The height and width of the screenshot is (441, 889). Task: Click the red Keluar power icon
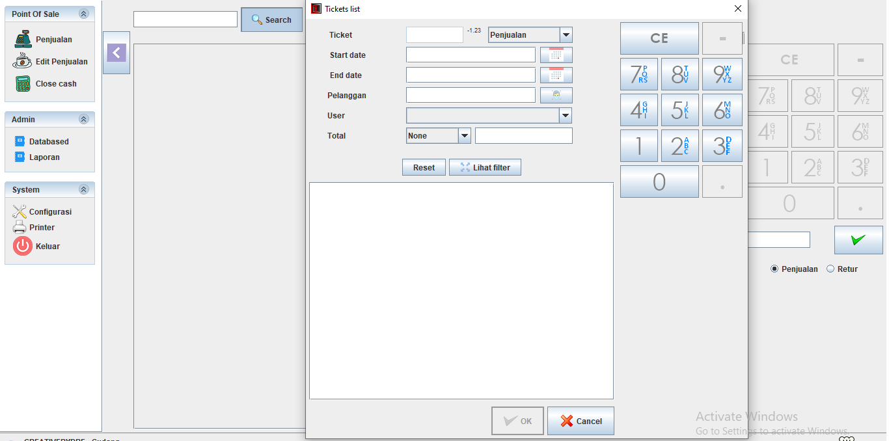coord(23,246)
